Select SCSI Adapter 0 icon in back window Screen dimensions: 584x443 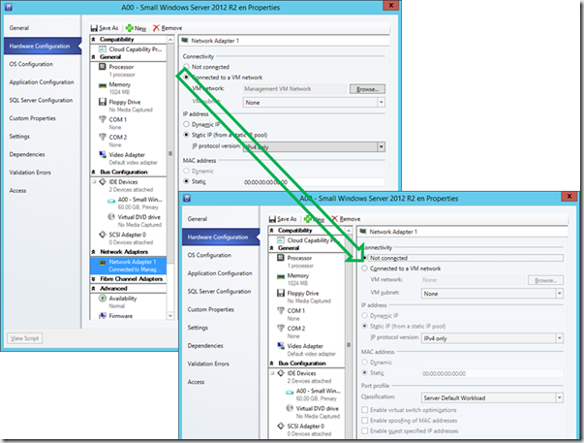tap(103, 235)
